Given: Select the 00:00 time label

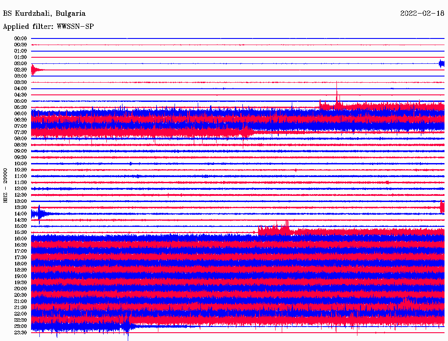Looking at the screenshot, I should (21, 38).
